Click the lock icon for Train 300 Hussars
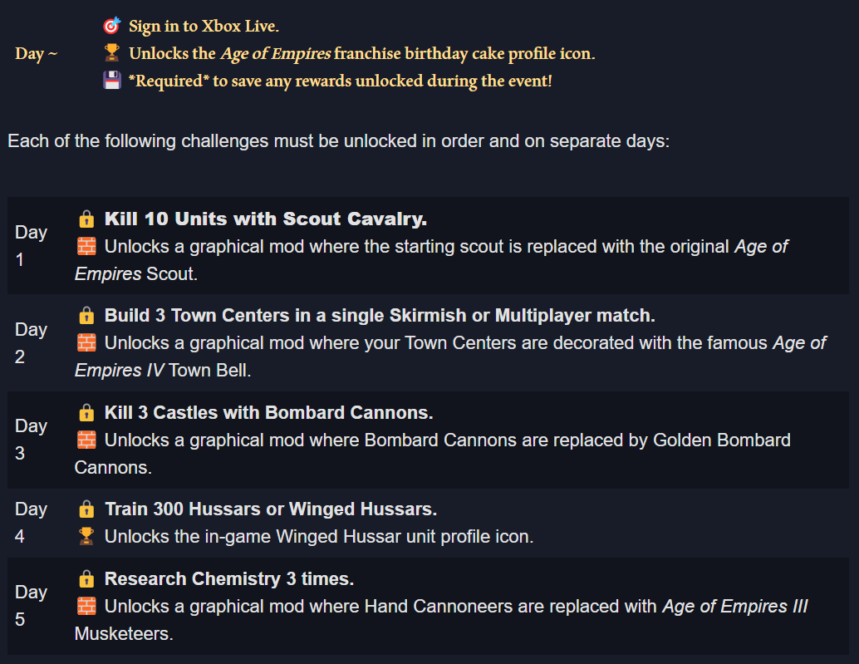859x664 pixels. (86, 509)
